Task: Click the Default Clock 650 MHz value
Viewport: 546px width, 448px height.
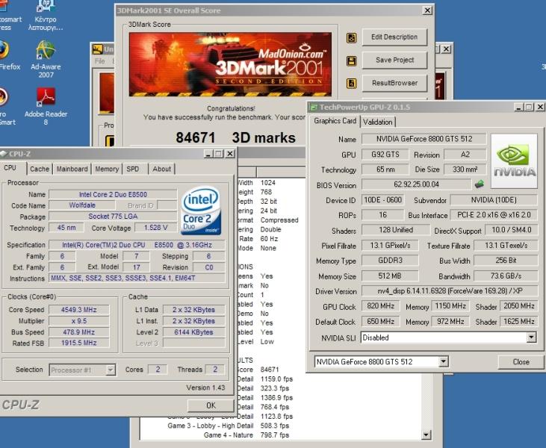Action: point(380,321)
